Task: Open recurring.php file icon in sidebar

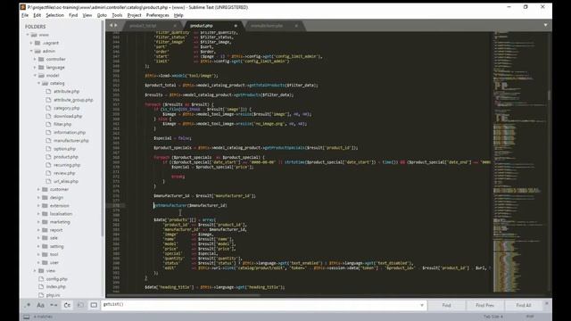Action: [48, 165]
